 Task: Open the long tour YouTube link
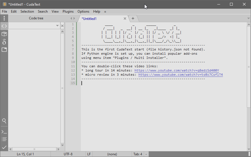[177, 70]
